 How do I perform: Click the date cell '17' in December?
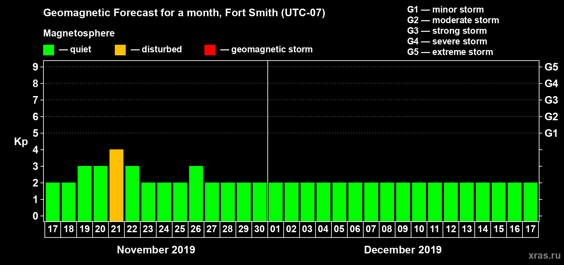530,229
